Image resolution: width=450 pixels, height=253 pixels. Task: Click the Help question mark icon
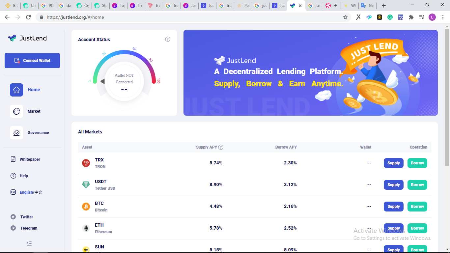click(13, 176)
